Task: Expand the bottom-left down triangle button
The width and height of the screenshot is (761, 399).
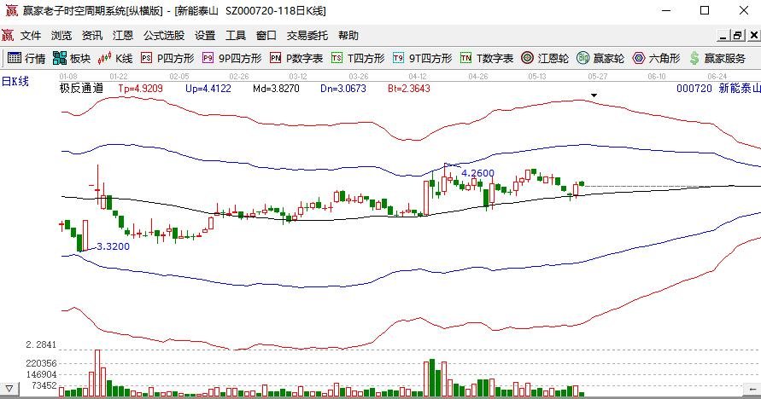Action: (9, 389)
